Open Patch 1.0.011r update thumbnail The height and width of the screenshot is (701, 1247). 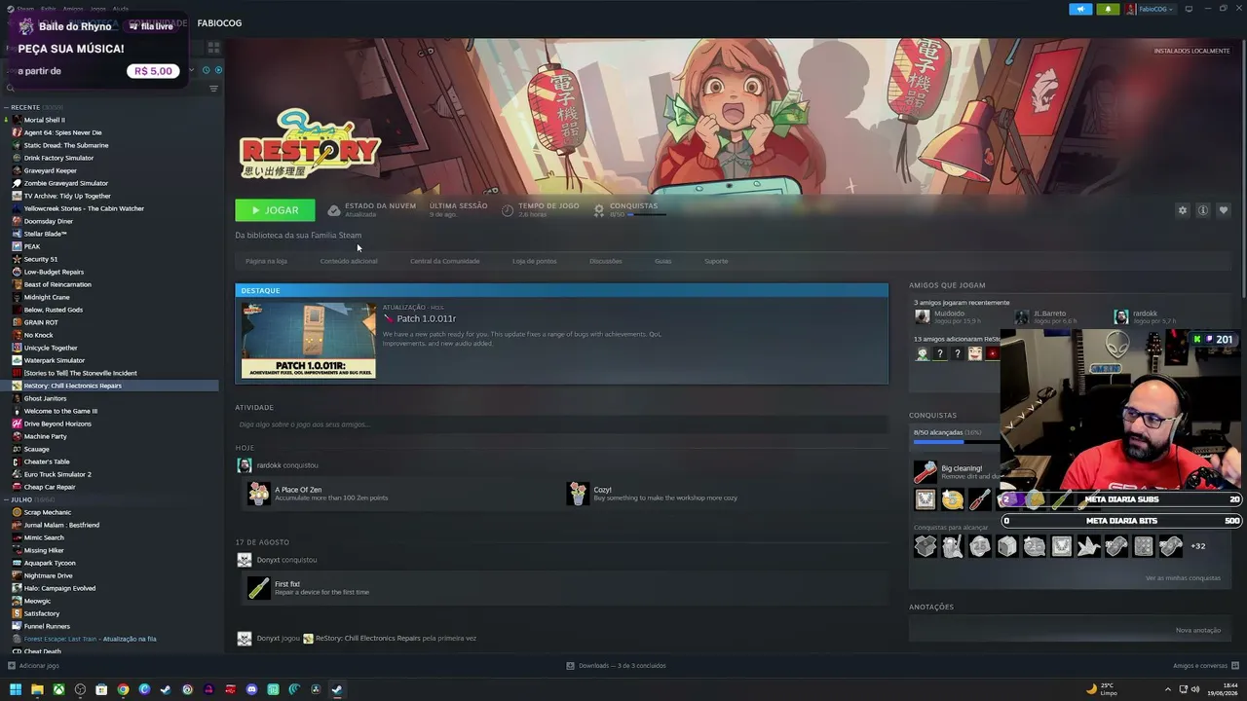click(308, 340)
